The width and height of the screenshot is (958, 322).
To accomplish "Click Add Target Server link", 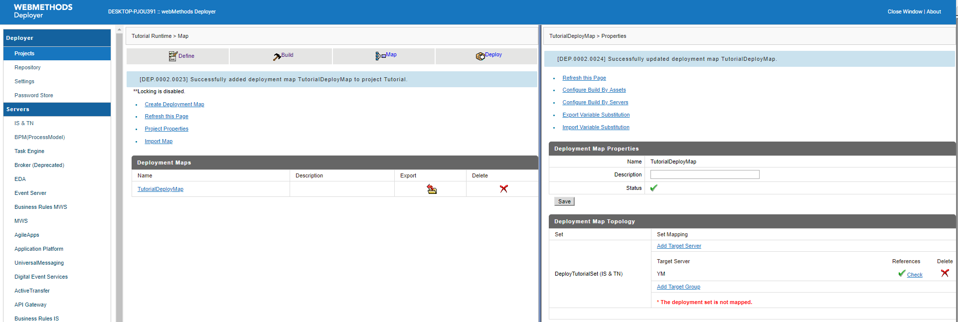I will coord(679,246).
